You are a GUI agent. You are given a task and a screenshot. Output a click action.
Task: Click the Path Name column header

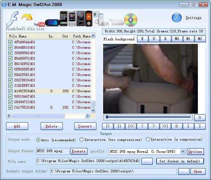(80, 36)
